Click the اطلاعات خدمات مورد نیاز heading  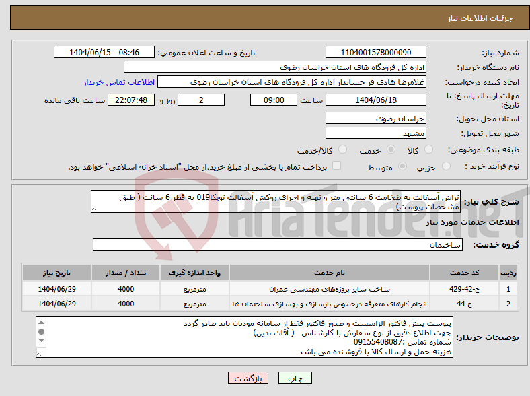(472, 222)
